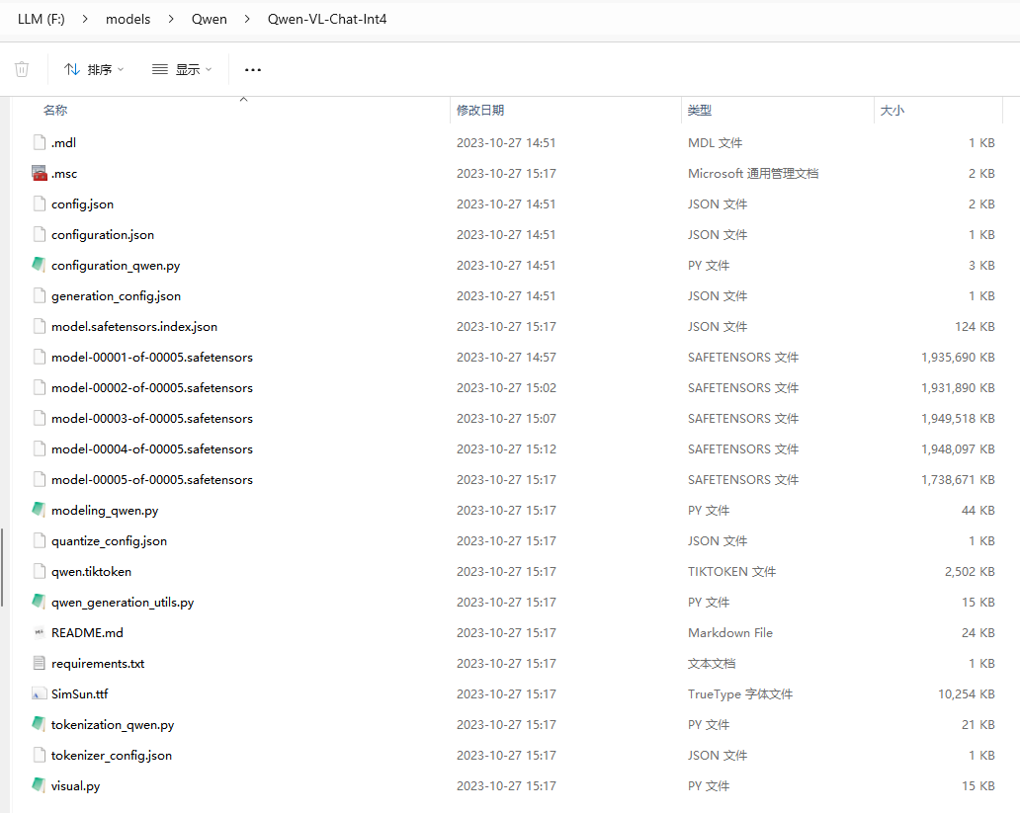The width and height of the screenshot is (1020, 813).
Task: Open the See more (...) toolbar menu
Action: [252, 69]
